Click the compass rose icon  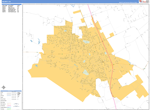pyautogui.click(x=4, y=87)
